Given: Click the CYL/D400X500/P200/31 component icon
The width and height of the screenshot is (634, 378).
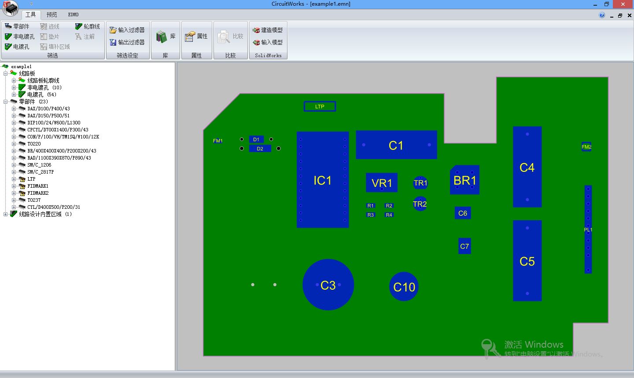Looking at the screenshot, I should [x=22, y=207].
